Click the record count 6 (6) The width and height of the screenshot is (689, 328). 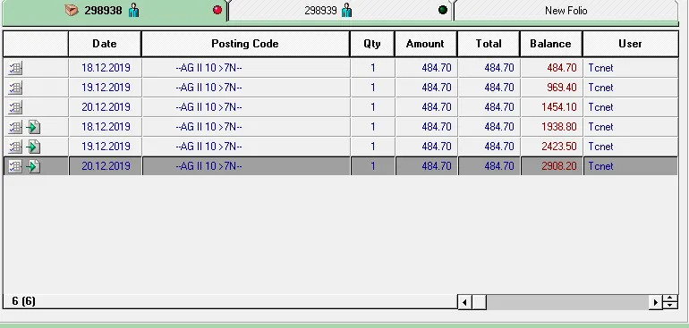[x=24, y=301]
